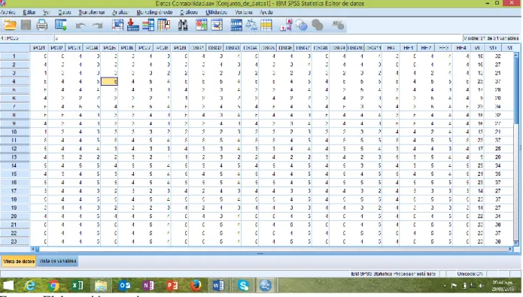Open Skype from the taskbar
This screenshot has height=297, width=523.
click(244, 286)
